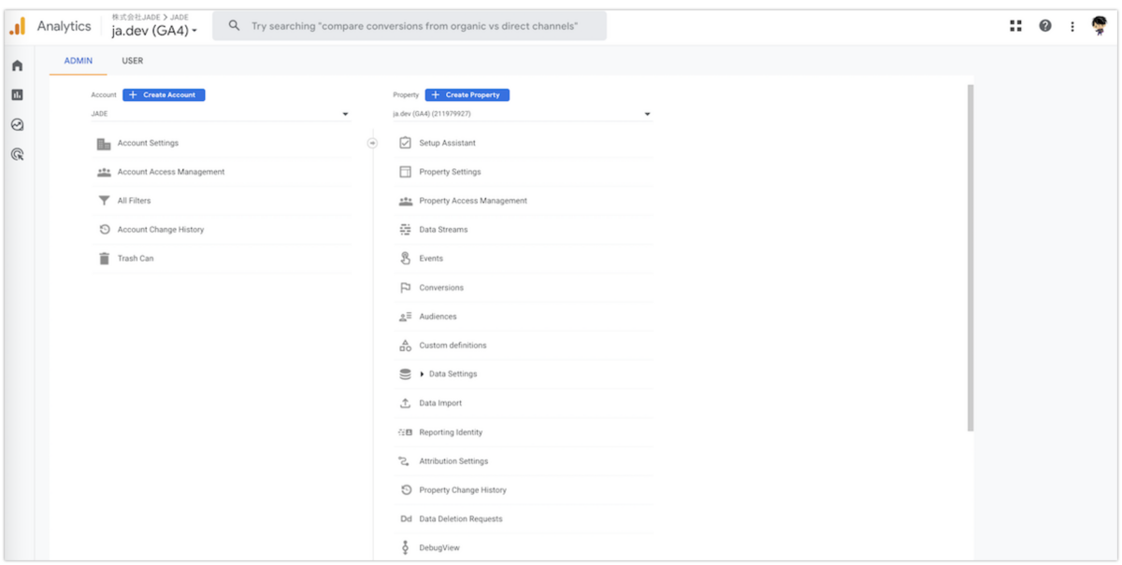
Task: Click the Reporting Identity icon
Action: click(x=405, y=432)
